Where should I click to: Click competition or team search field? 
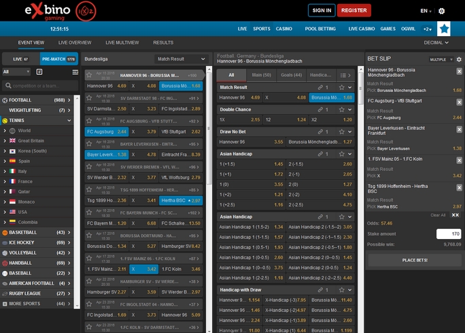click(40, 86)
